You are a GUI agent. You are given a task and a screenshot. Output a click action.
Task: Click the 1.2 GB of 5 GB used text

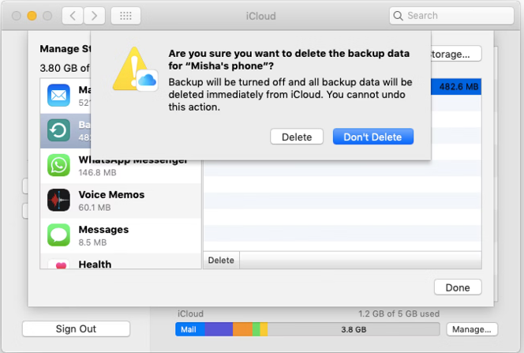(399, 314)
